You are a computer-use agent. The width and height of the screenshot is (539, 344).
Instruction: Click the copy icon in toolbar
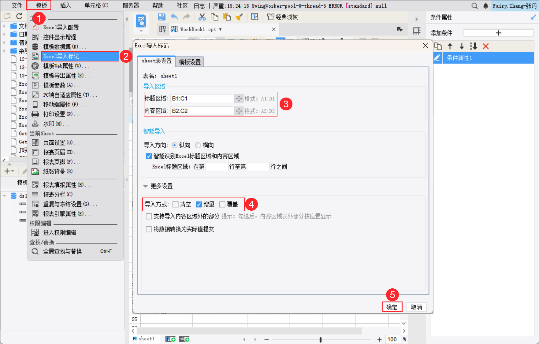click(x=214, y=17)
